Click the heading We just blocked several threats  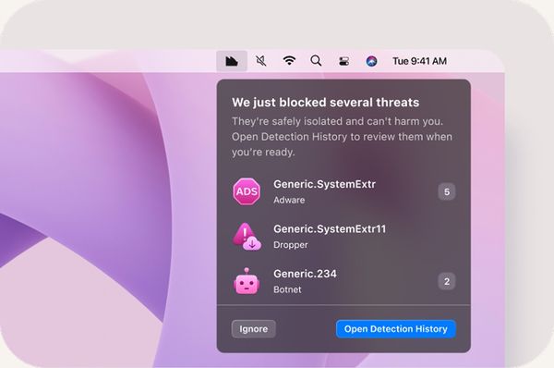point(325,103)
